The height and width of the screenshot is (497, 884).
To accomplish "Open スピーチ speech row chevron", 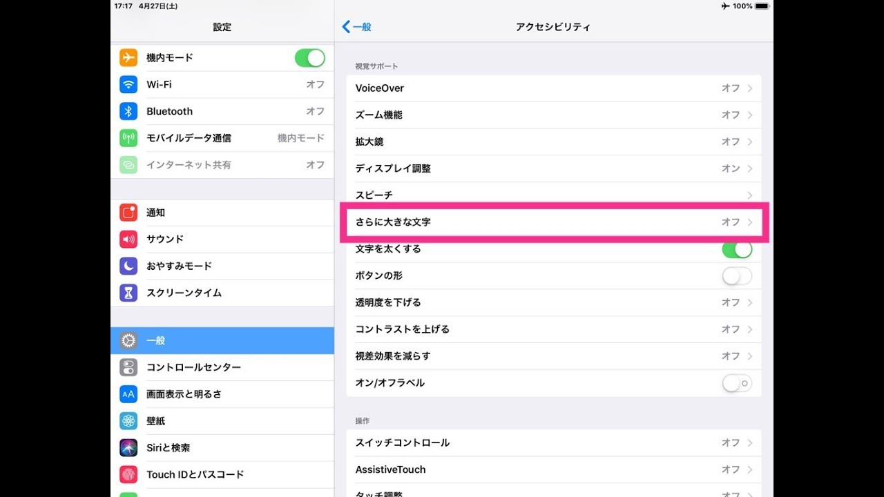I will pyautogui.click(x=750, y=195).
